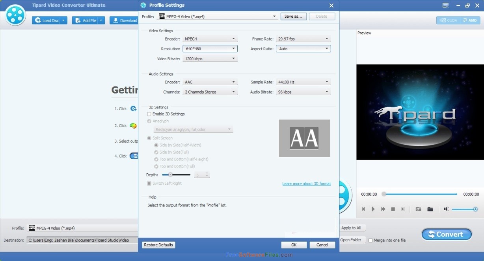This screenshot has width=484, height=261.
Task: Open the Red/cyan anaglyph dropdown
Action: click(x=193, y=129)
